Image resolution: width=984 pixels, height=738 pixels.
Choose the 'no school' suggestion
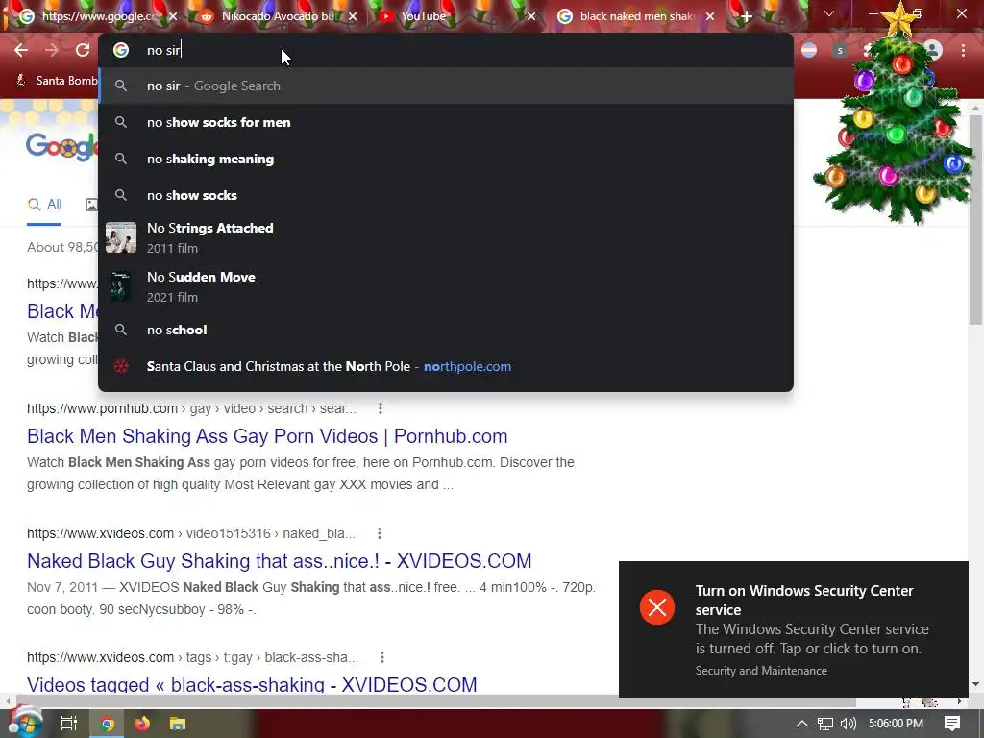pyautogui.click(x=446, y=331)
